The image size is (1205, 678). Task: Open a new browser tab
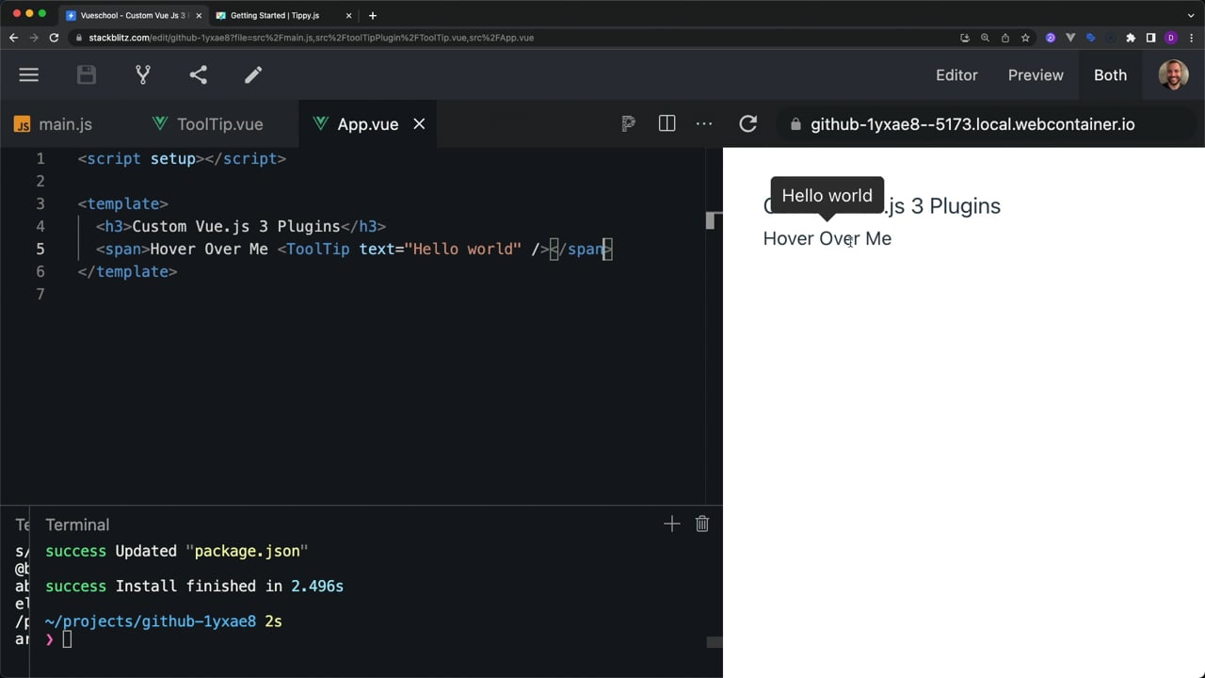pos(373,15)
